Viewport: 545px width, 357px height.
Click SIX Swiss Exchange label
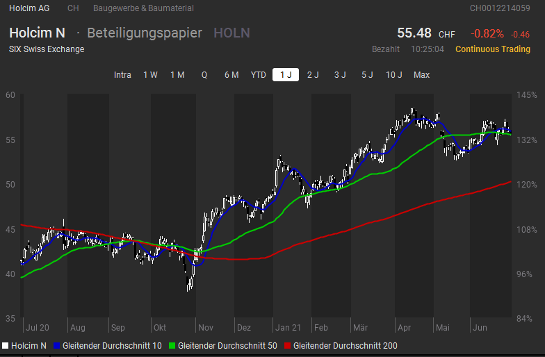[47, 49]
